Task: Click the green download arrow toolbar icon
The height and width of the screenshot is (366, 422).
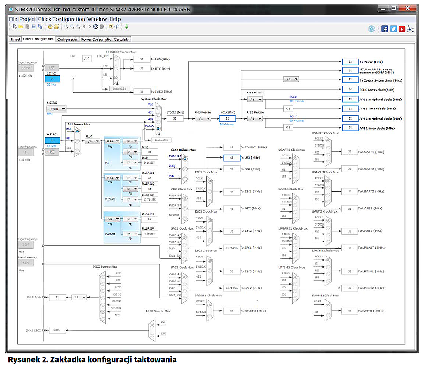Action: tap(126, 27)
